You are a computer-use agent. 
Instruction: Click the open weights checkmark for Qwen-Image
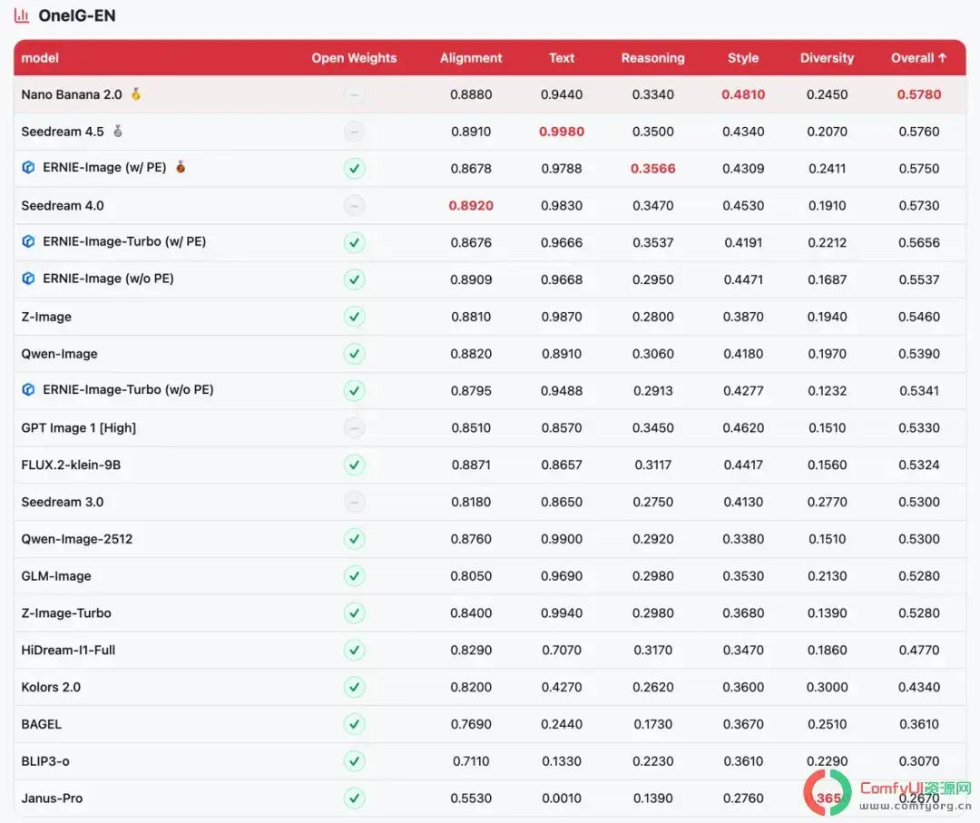click(x=355, y=354)
